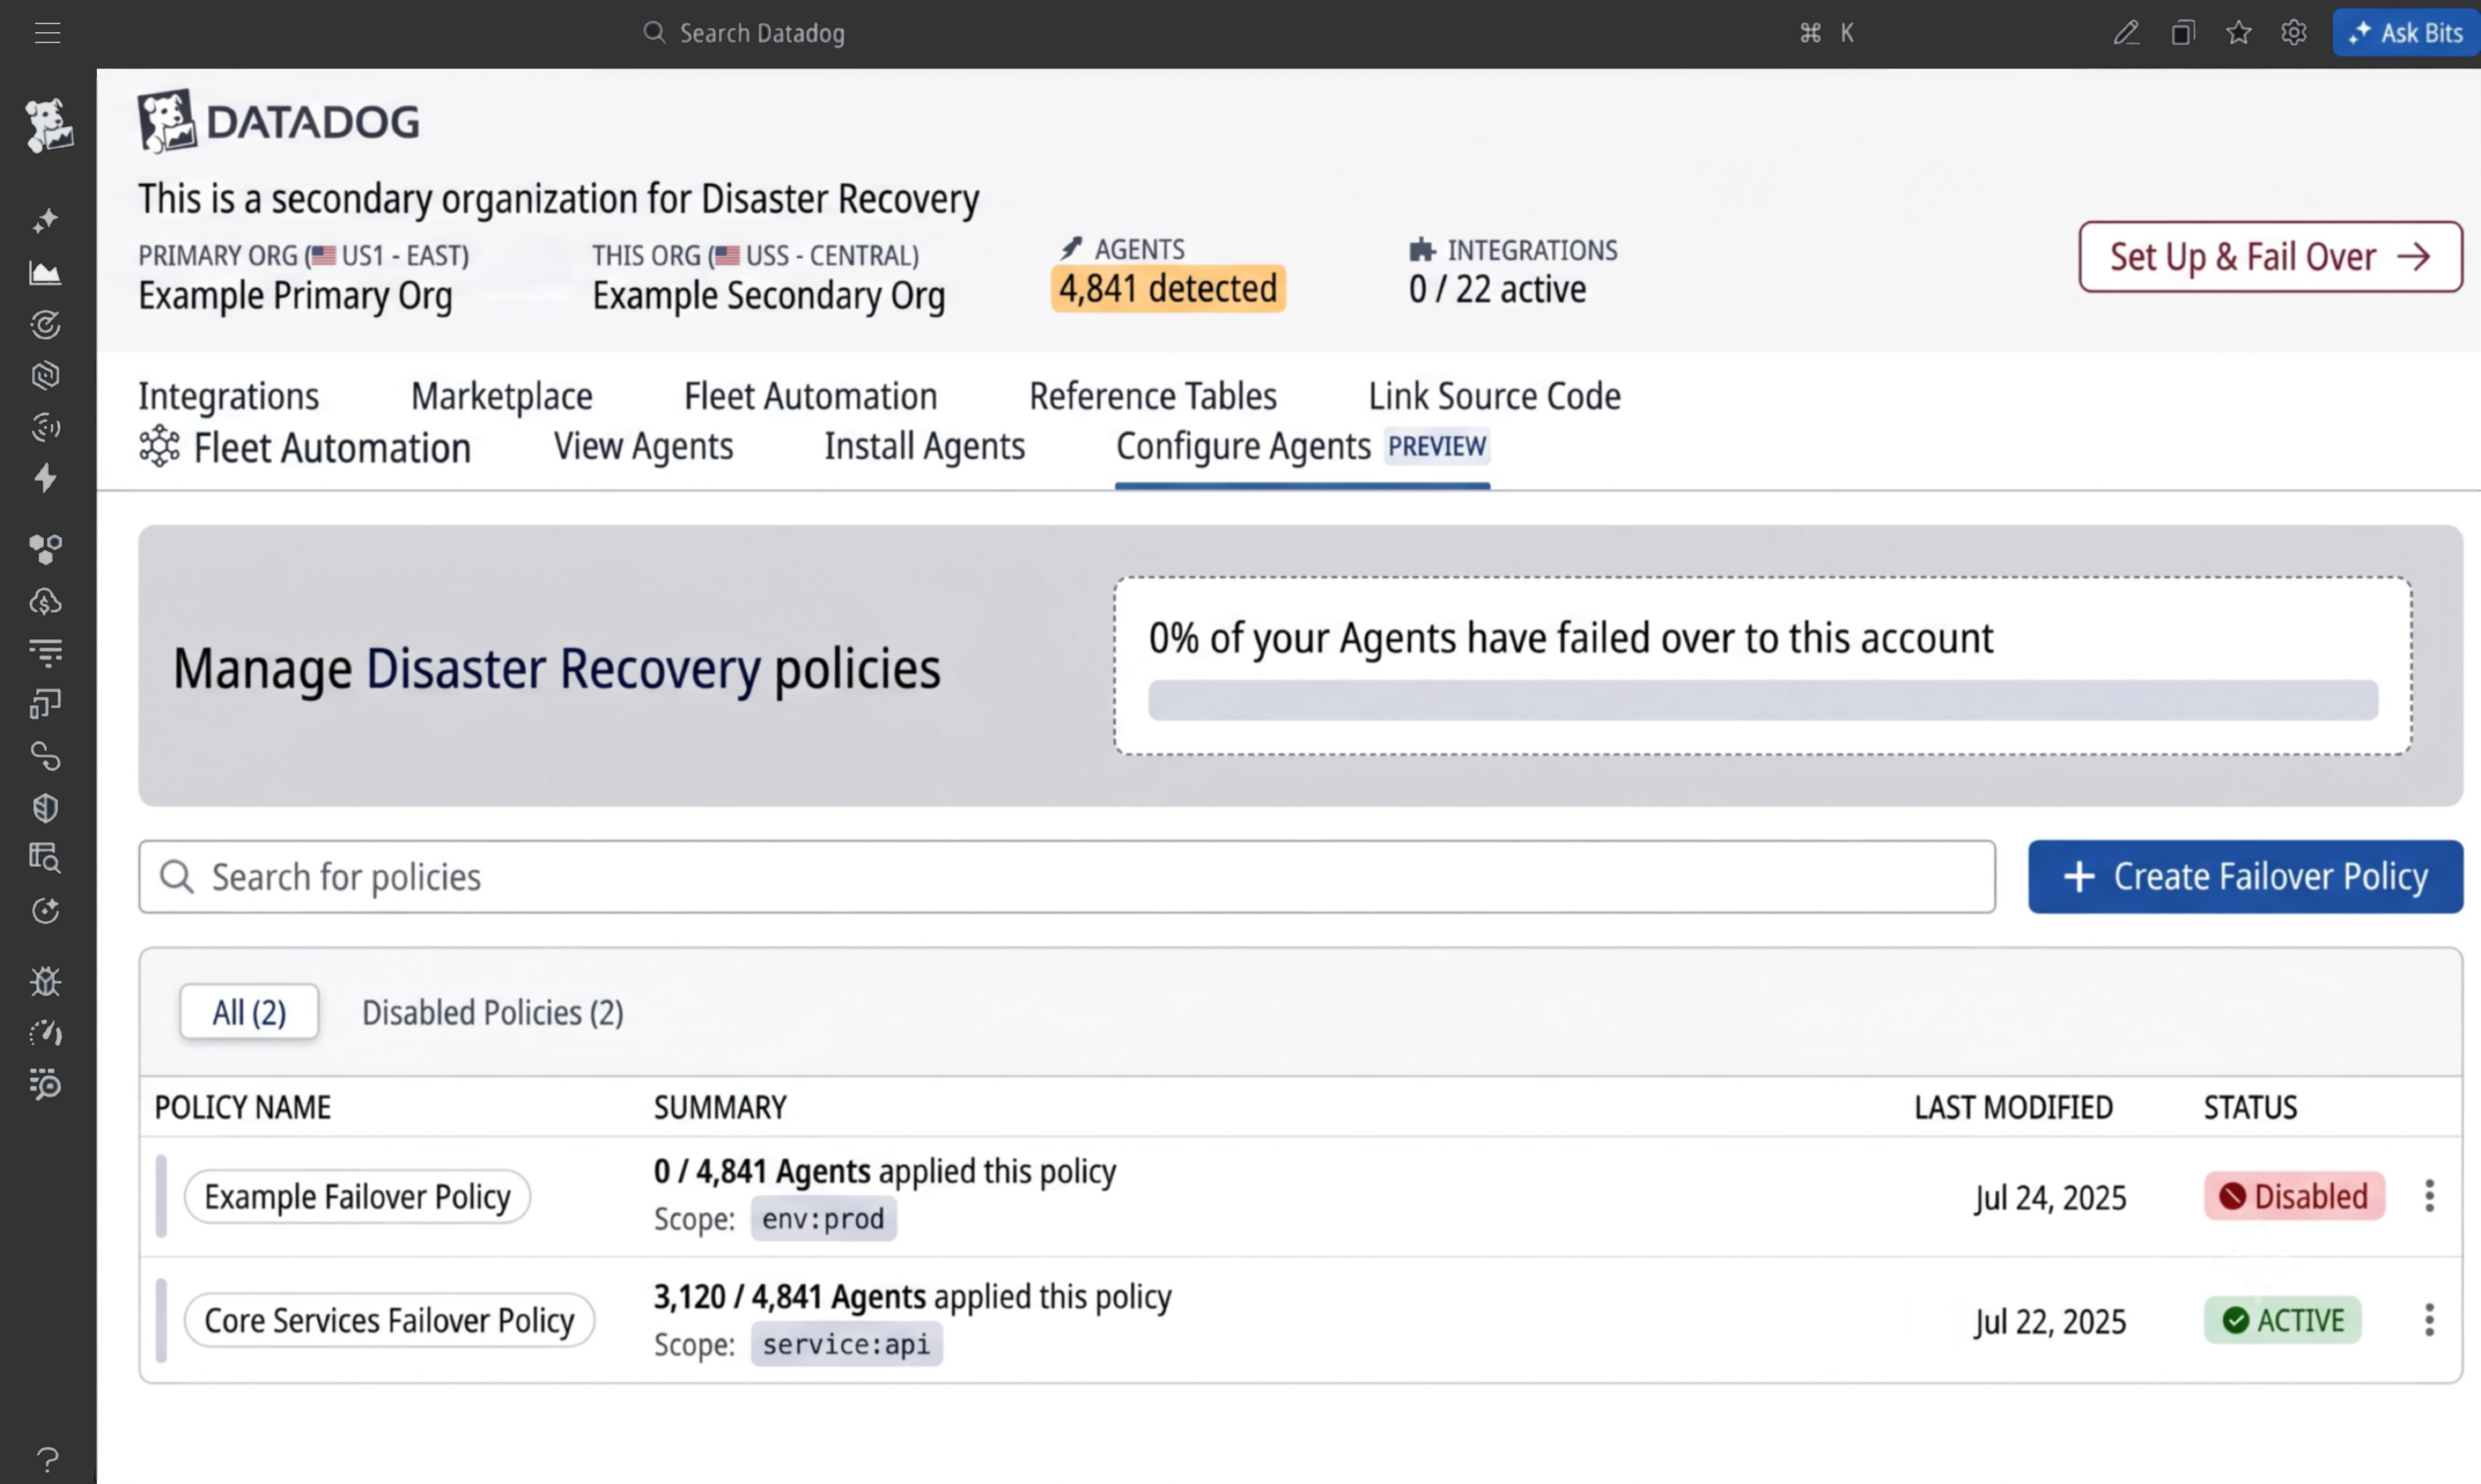The width and height of the screenshot is (2481, 1484).
Task: Click the circular sparkle sidebar icon
Action: pyautogui.click(x=45, y=910)
